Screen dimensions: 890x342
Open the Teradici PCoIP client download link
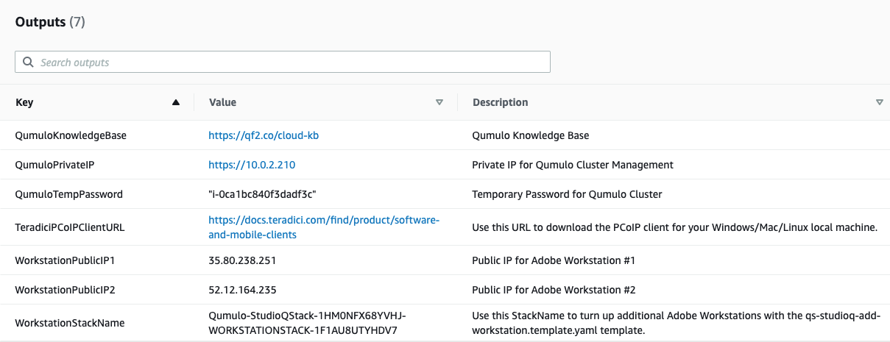[324, 227]
